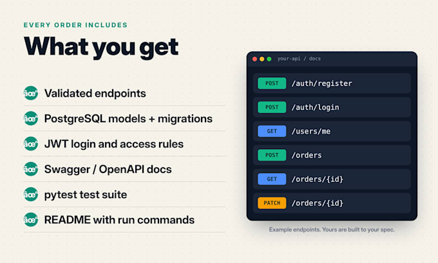The width and height of the screenshot is (438, 263).
Task: Click the your-api / docs window title
Action: coord(299,59)
